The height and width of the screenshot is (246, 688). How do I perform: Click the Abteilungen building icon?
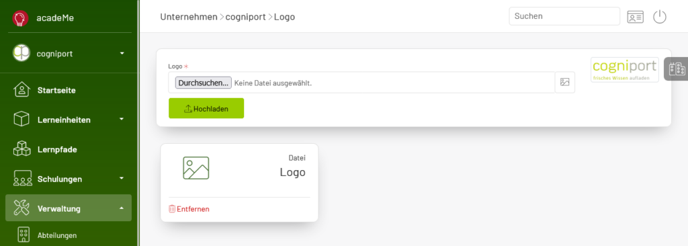coord(24,235)
